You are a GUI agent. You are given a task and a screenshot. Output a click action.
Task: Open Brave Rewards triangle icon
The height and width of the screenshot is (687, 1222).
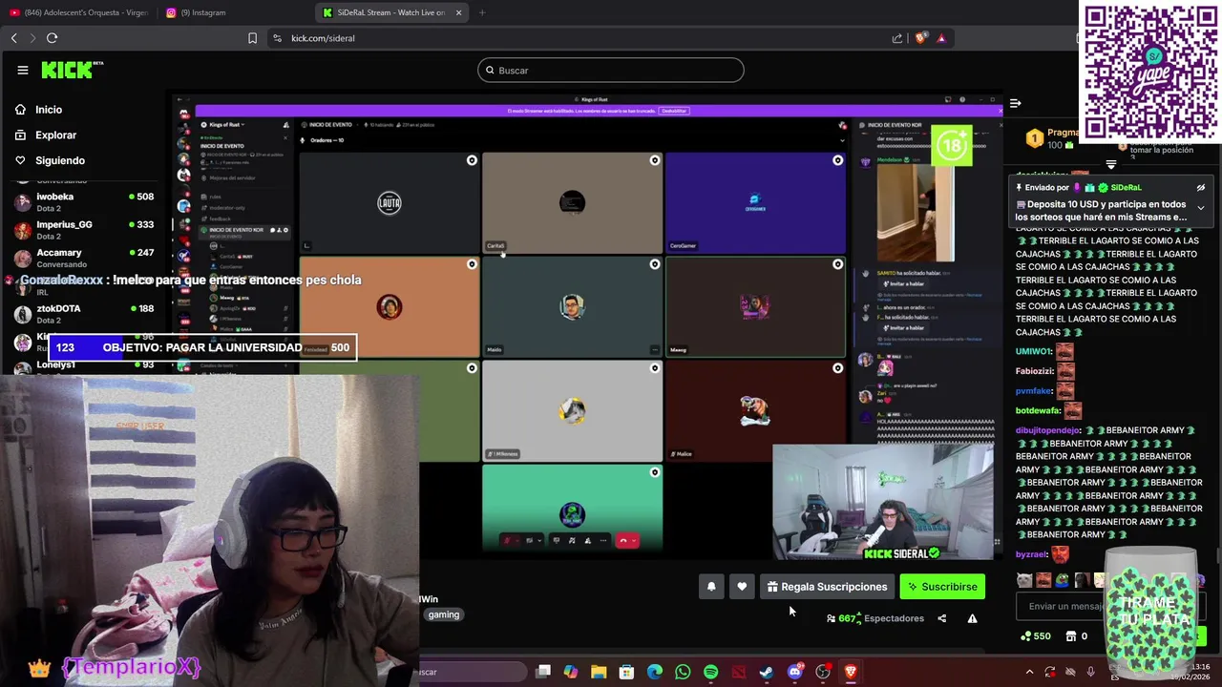pos(941,38)
